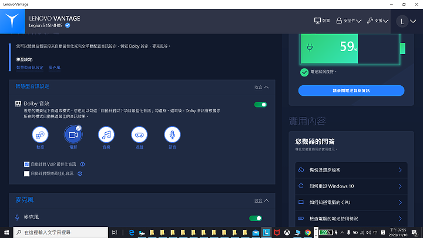Click the Task View taskbar button
The width and height of the screenshot is (423, 238).
(115, 232)
